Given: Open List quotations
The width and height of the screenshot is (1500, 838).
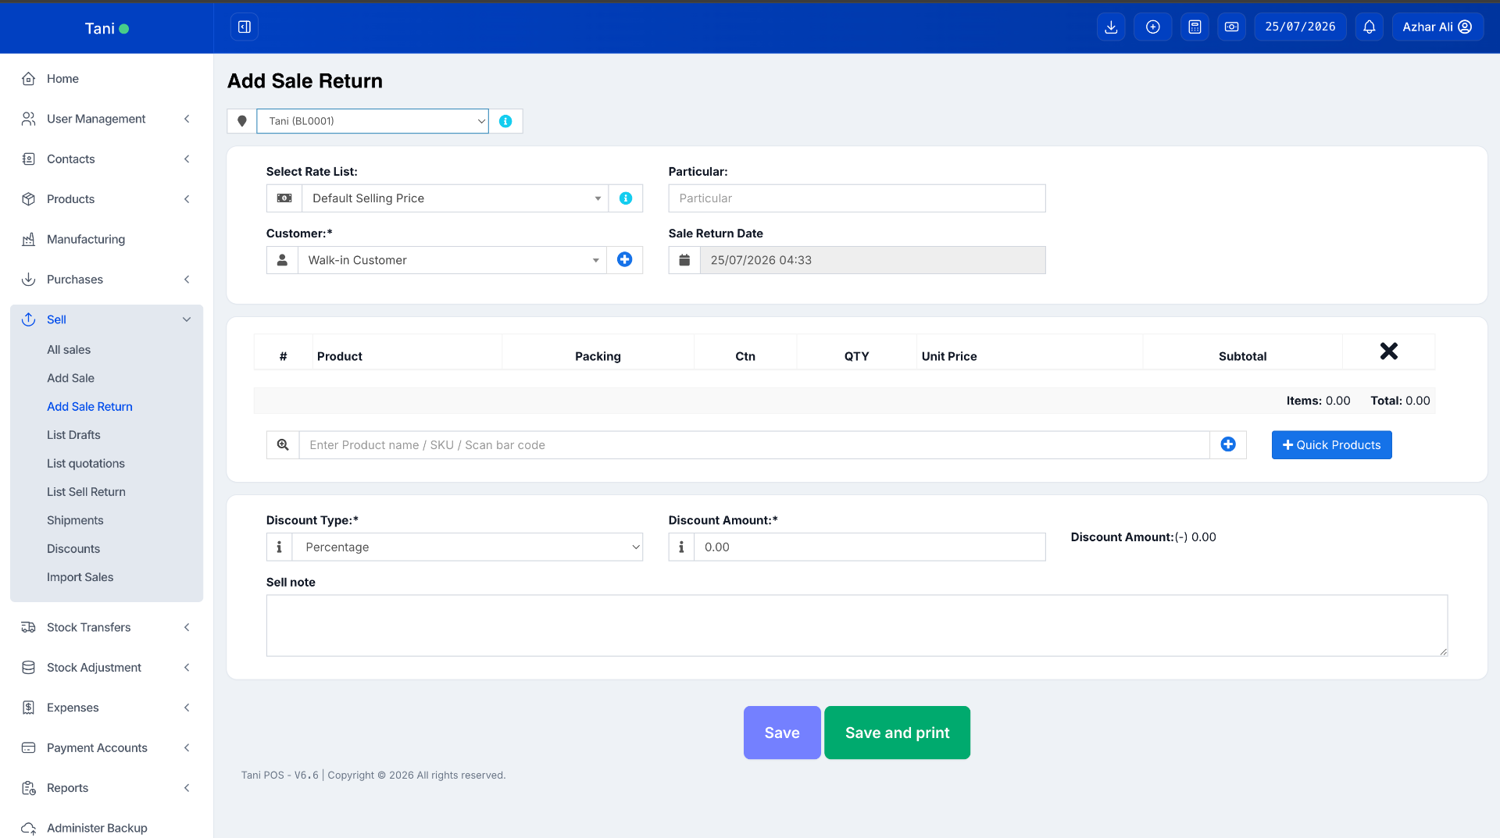Looking at the screenshot, I should 86,464.
